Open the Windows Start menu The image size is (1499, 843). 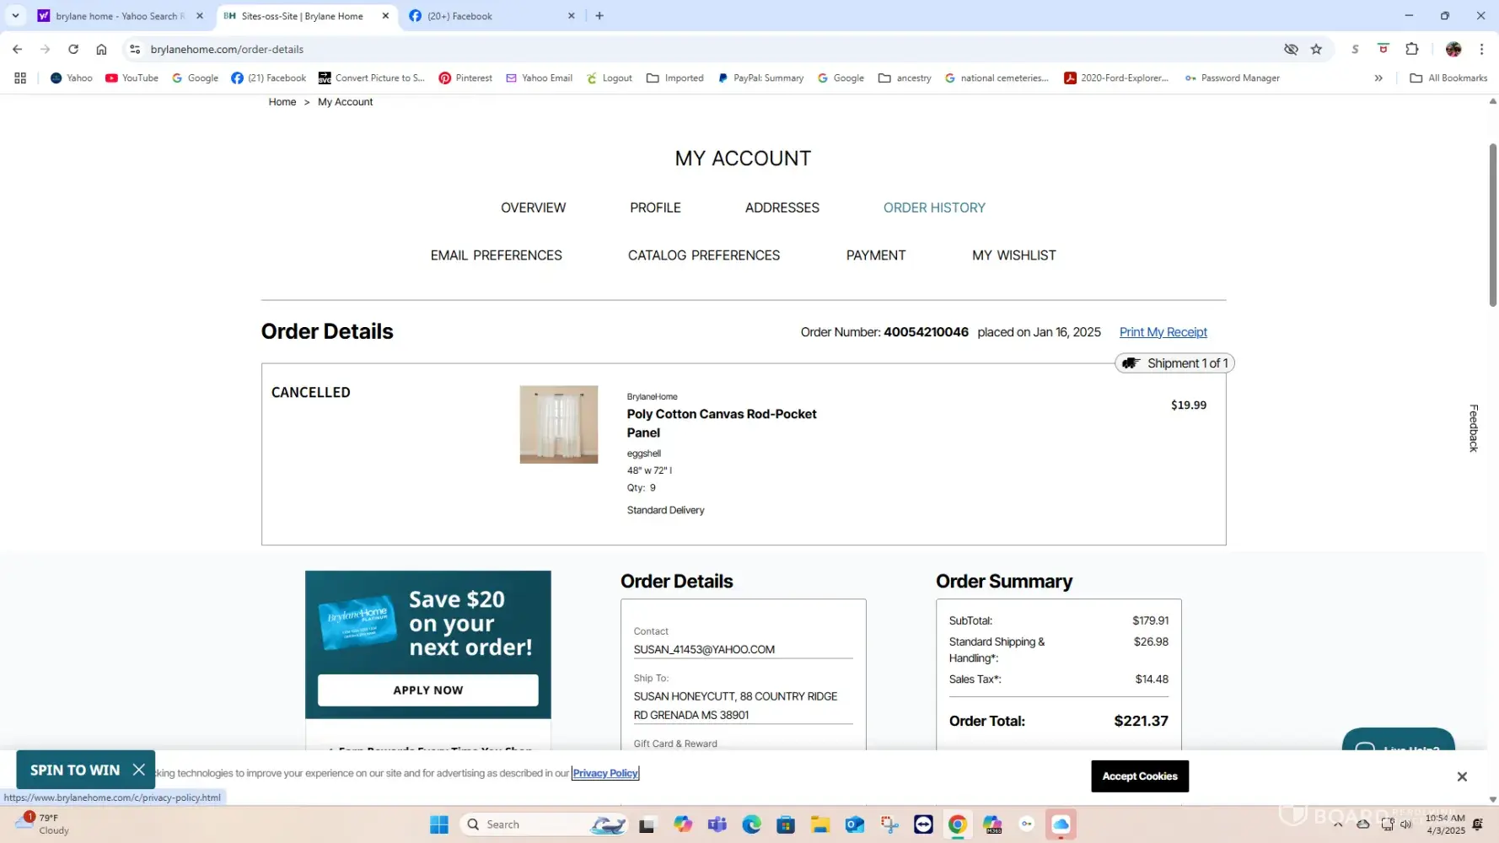(x=439, y=824)
